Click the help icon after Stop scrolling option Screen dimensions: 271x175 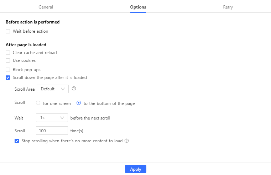click(126, 141)
